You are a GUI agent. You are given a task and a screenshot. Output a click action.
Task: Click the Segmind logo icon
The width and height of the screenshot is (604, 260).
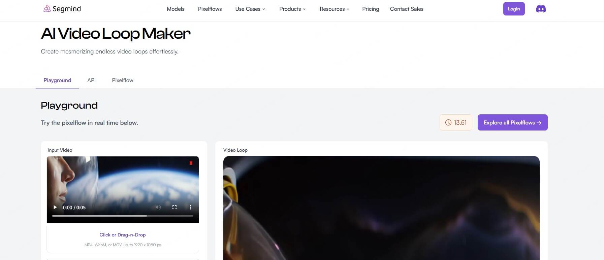pyautogui.click(x=47, y=9)
